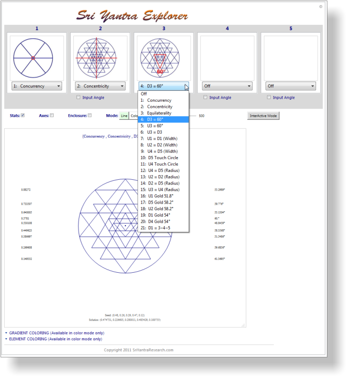Choose 21: D1 = 3-4-5

(x=163, y=228)
